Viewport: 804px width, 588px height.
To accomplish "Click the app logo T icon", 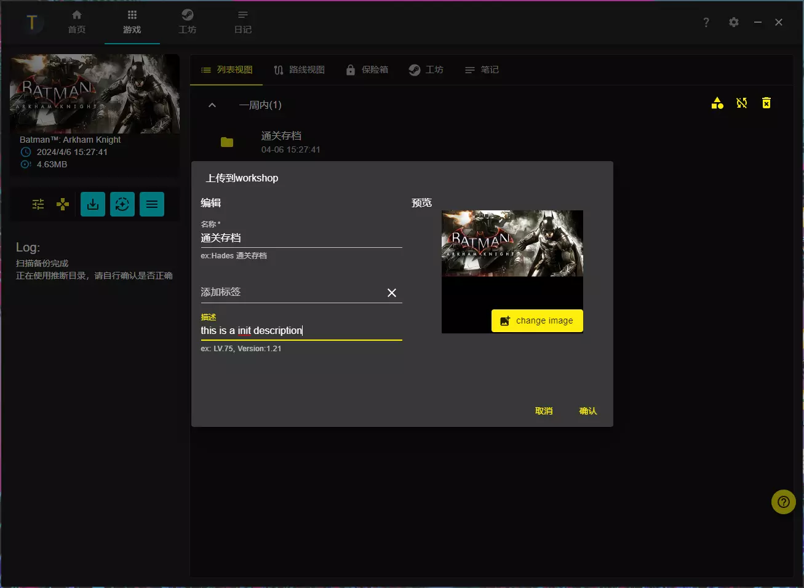I will tap(32, 23).
